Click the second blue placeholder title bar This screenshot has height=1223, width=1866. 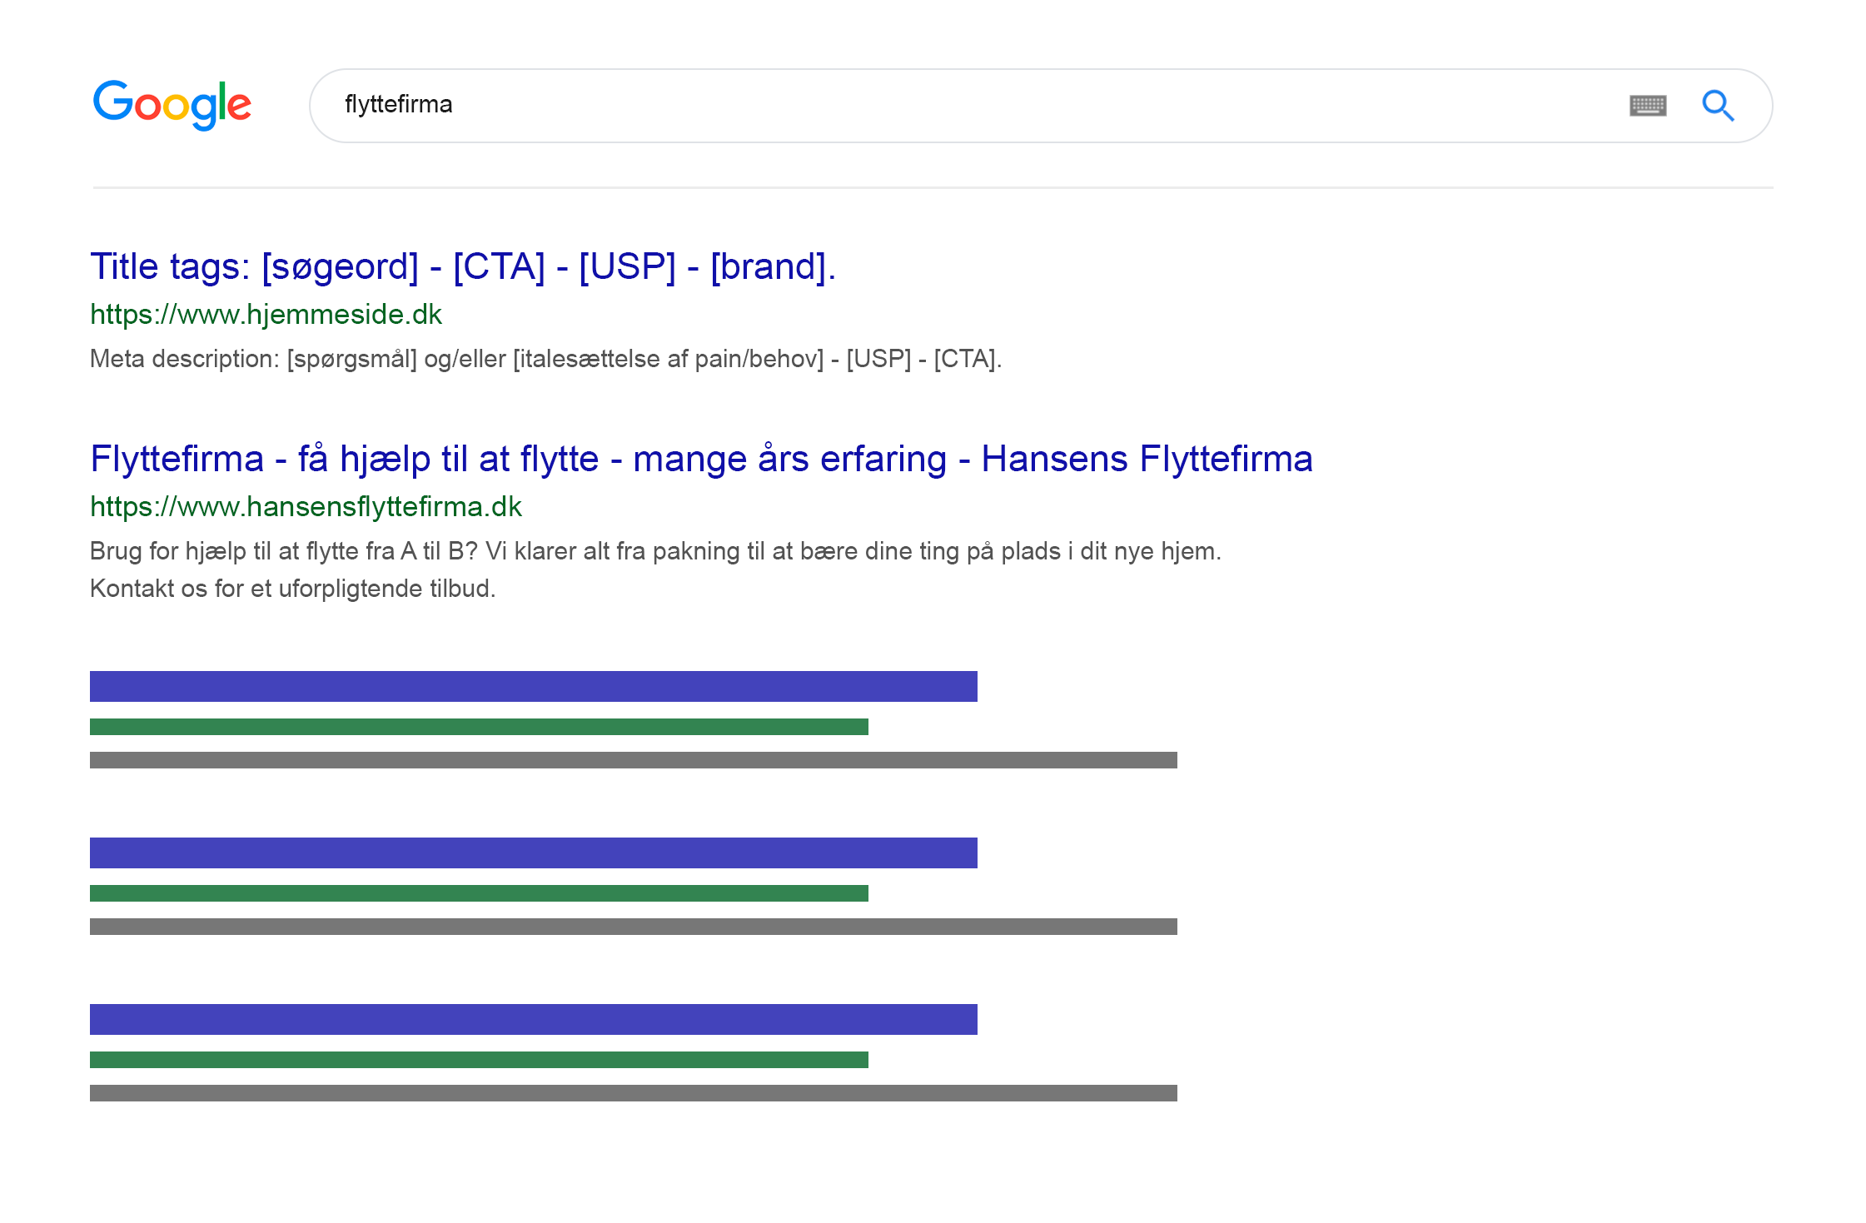click(x=533, y=853)
